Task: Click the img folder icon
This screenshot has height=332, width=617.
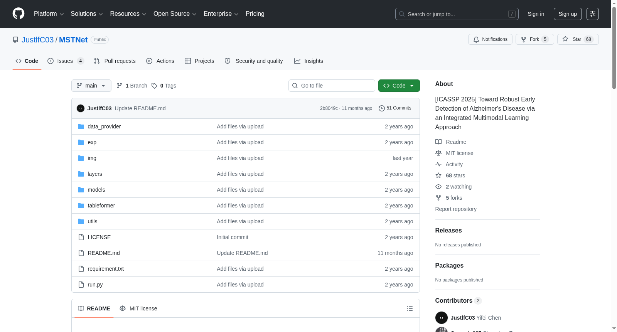Action: [81, 158]
